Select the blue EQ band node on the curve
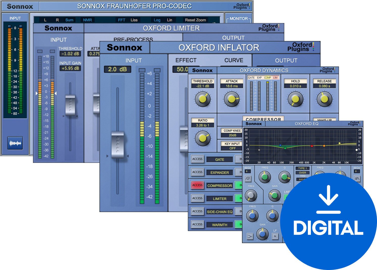This screenshot has height=270, width=377. [x=281, y=145]
